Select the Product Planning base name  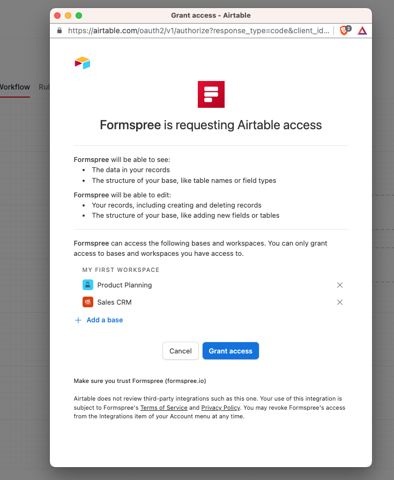point(124,285)
